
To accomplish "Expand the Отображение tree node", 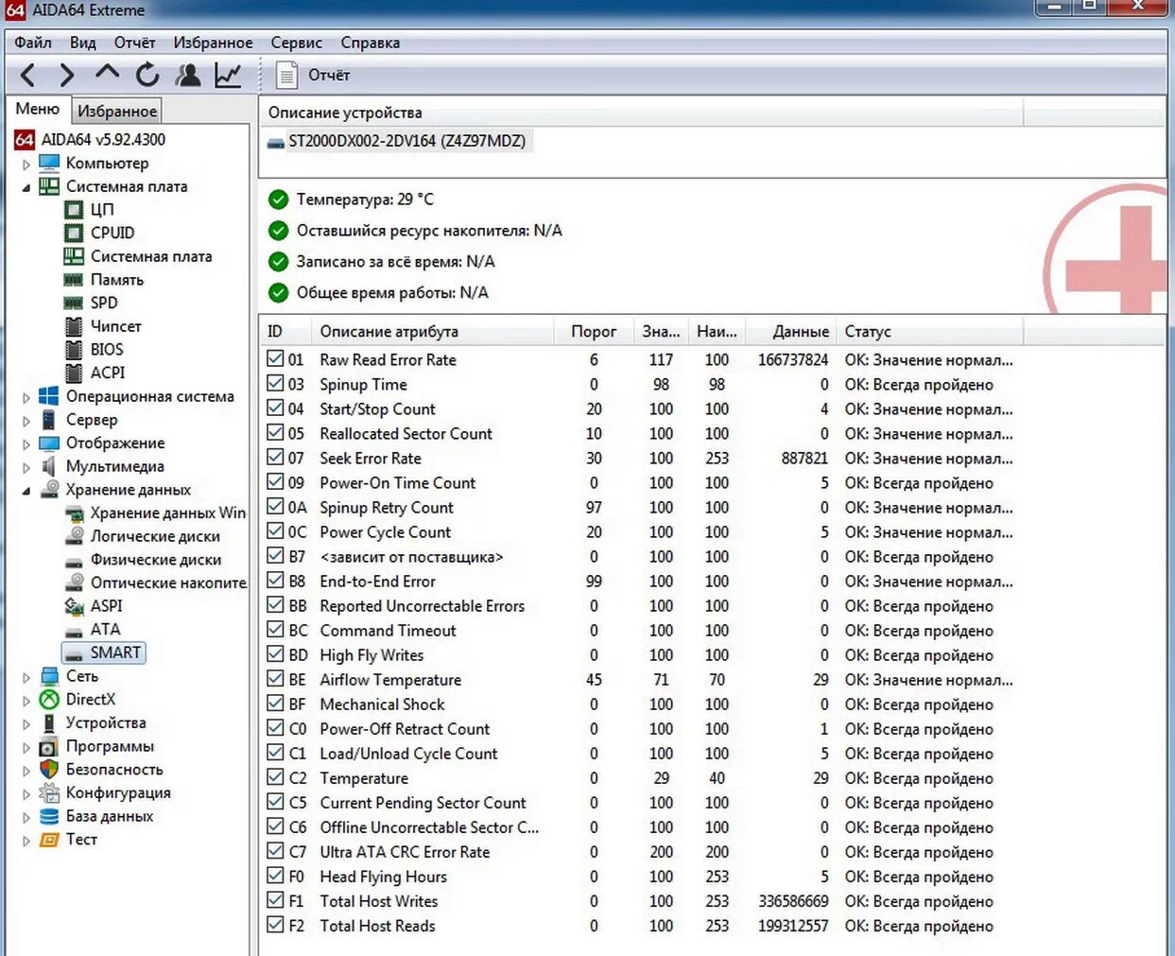I will [26, 443].
